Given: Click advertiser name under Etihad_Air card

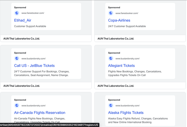Looking at the screenshot, I should tap(21, 39).
